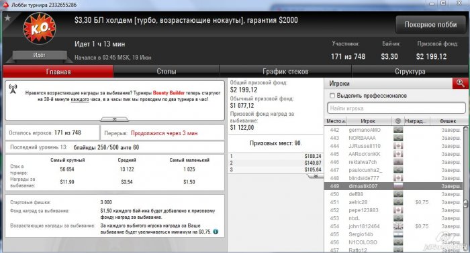
Task: Open the Структура tab
Action: coord(410,72)
